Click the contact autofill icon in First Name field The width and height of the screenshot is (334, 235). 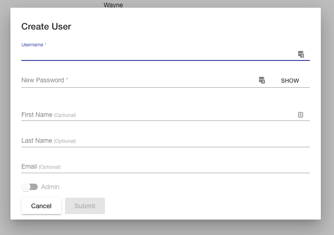300,115
